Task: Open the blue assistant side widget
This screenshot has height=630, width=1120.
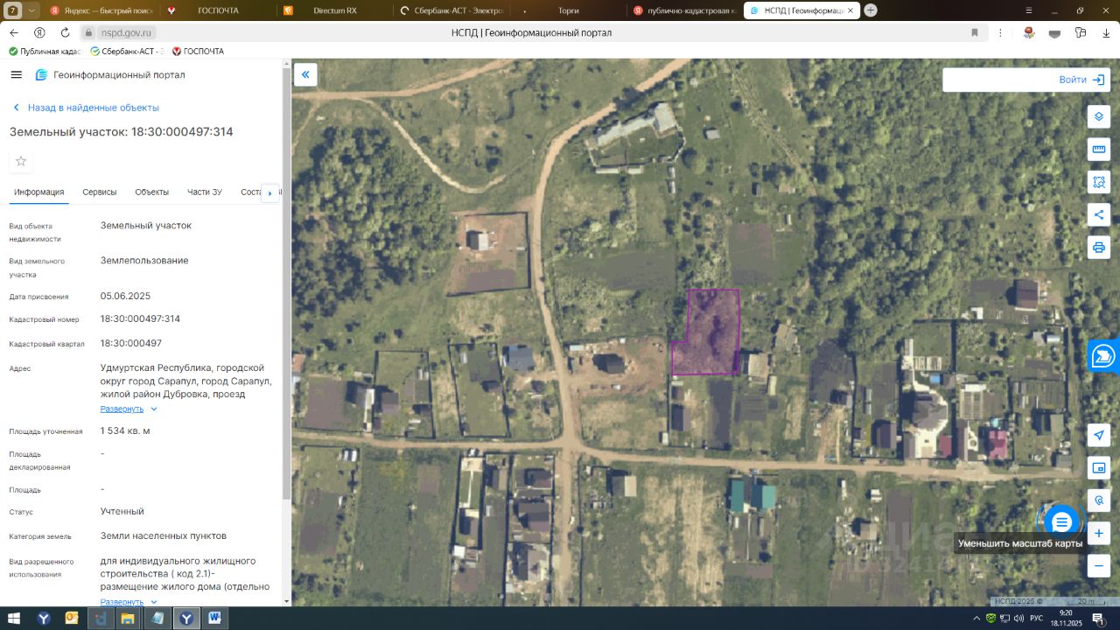Action: 1104,355
